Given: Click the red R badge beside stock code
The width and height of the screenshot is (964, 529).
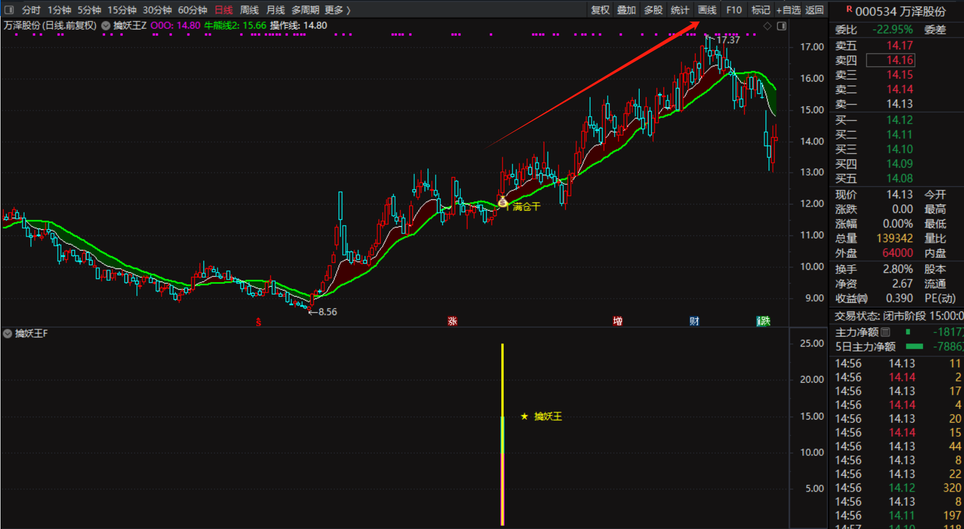Looking at the screenshot, I should coord(849,9).
